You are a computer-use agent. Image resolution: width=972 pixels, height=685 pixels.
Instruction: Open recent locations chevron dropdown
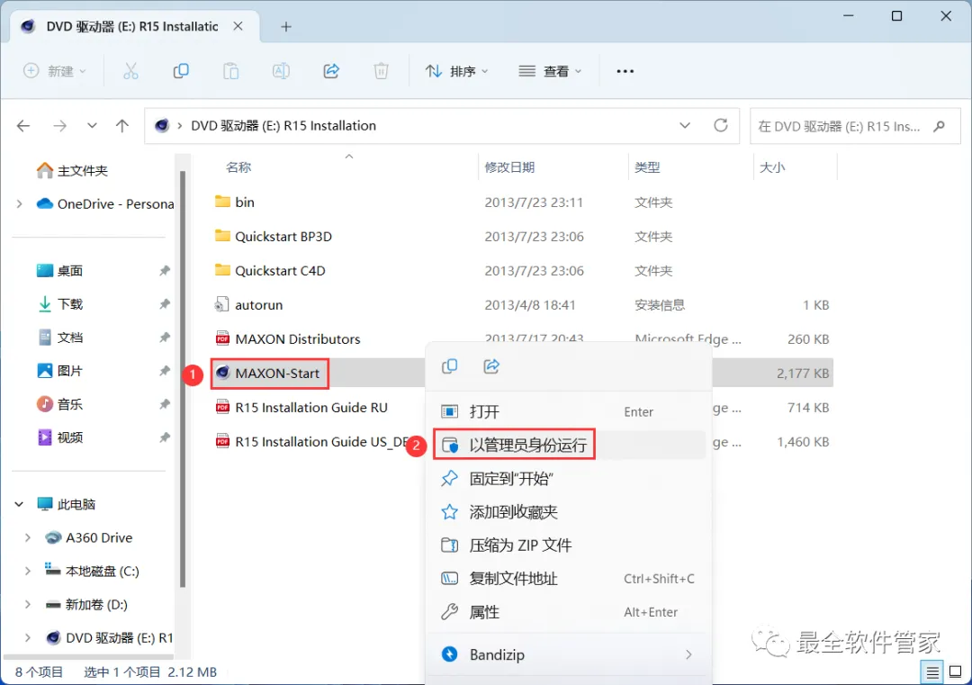click(x=92, y=126)
